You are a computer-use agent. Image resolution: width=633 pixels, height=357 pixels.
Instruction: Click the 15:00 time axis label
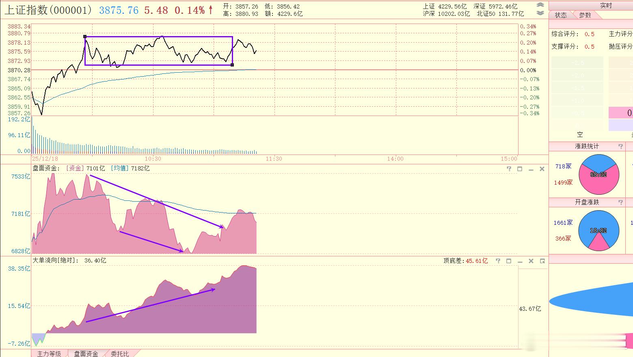pos(509,159)
